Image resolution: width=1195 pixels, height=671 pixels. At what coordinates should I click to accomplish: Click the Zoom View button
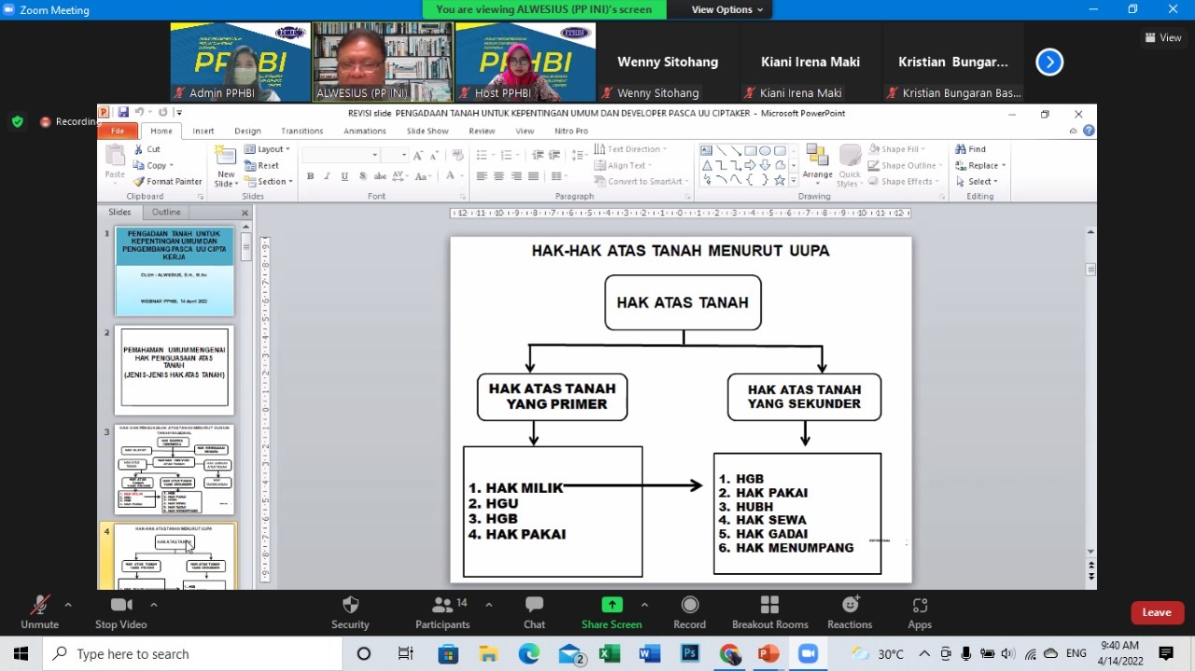click(1163, 37)
